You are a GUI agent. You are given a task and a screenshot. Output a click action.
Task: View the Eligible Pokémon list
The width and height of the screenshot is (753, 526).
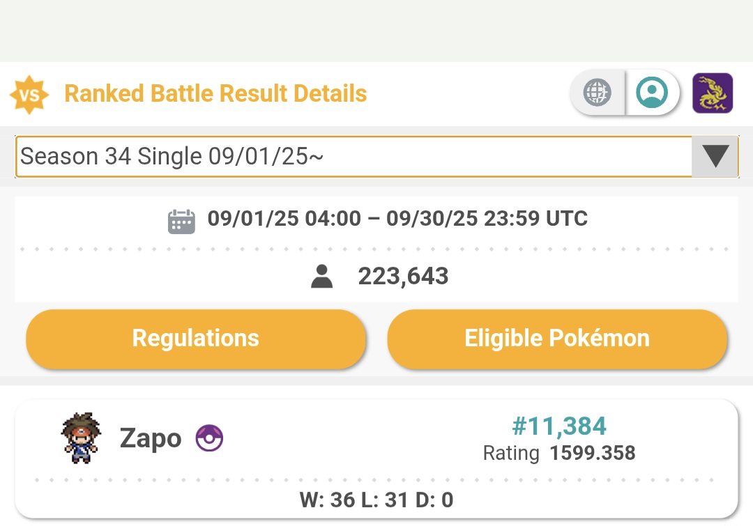(557, 339)
